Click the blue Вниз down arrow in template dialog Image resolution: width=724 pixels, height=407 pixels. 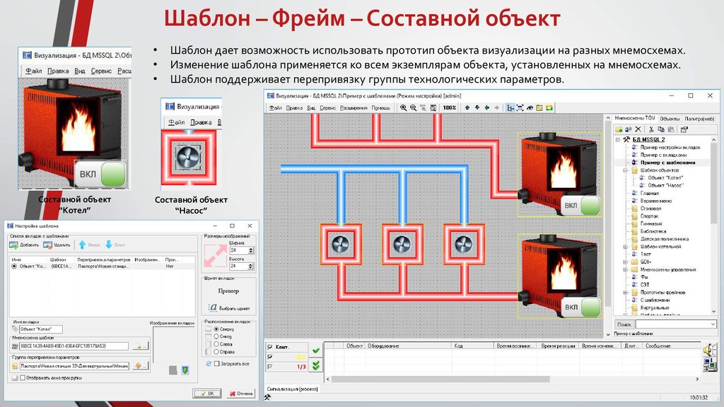click(x=109, y=244)
